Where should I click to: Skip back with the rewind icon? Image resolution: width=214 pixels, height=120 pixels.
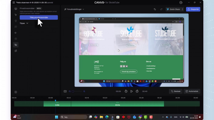tap(126, 91)
